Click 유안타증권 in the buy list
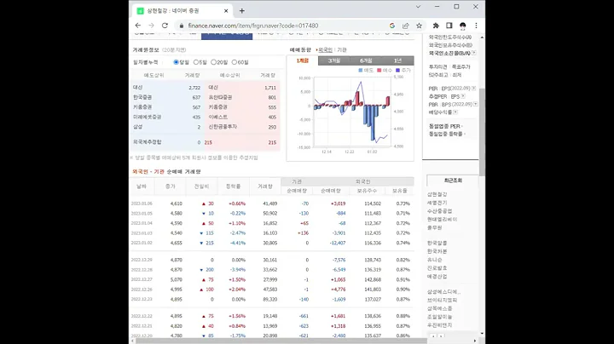 click(220, 97)
